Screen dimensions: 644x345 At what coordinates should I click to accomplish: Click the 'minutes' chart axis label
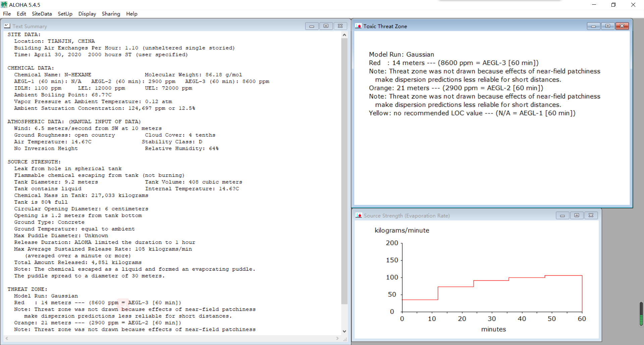pos(493,329)
